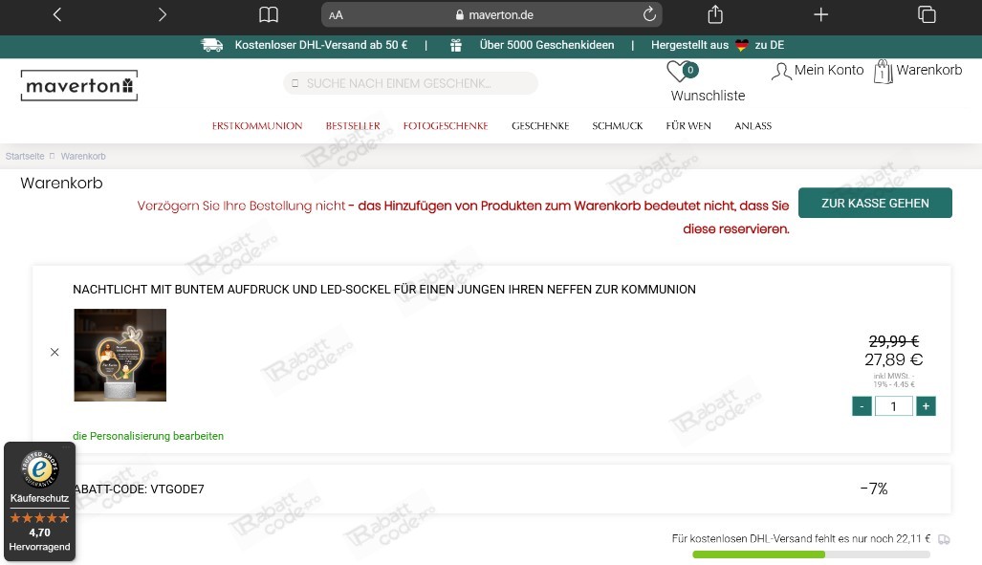Image resolution: width=982 pixels, height=565 pixels.
Task: Go back with Safari back arrow
Action: point(57,14)
